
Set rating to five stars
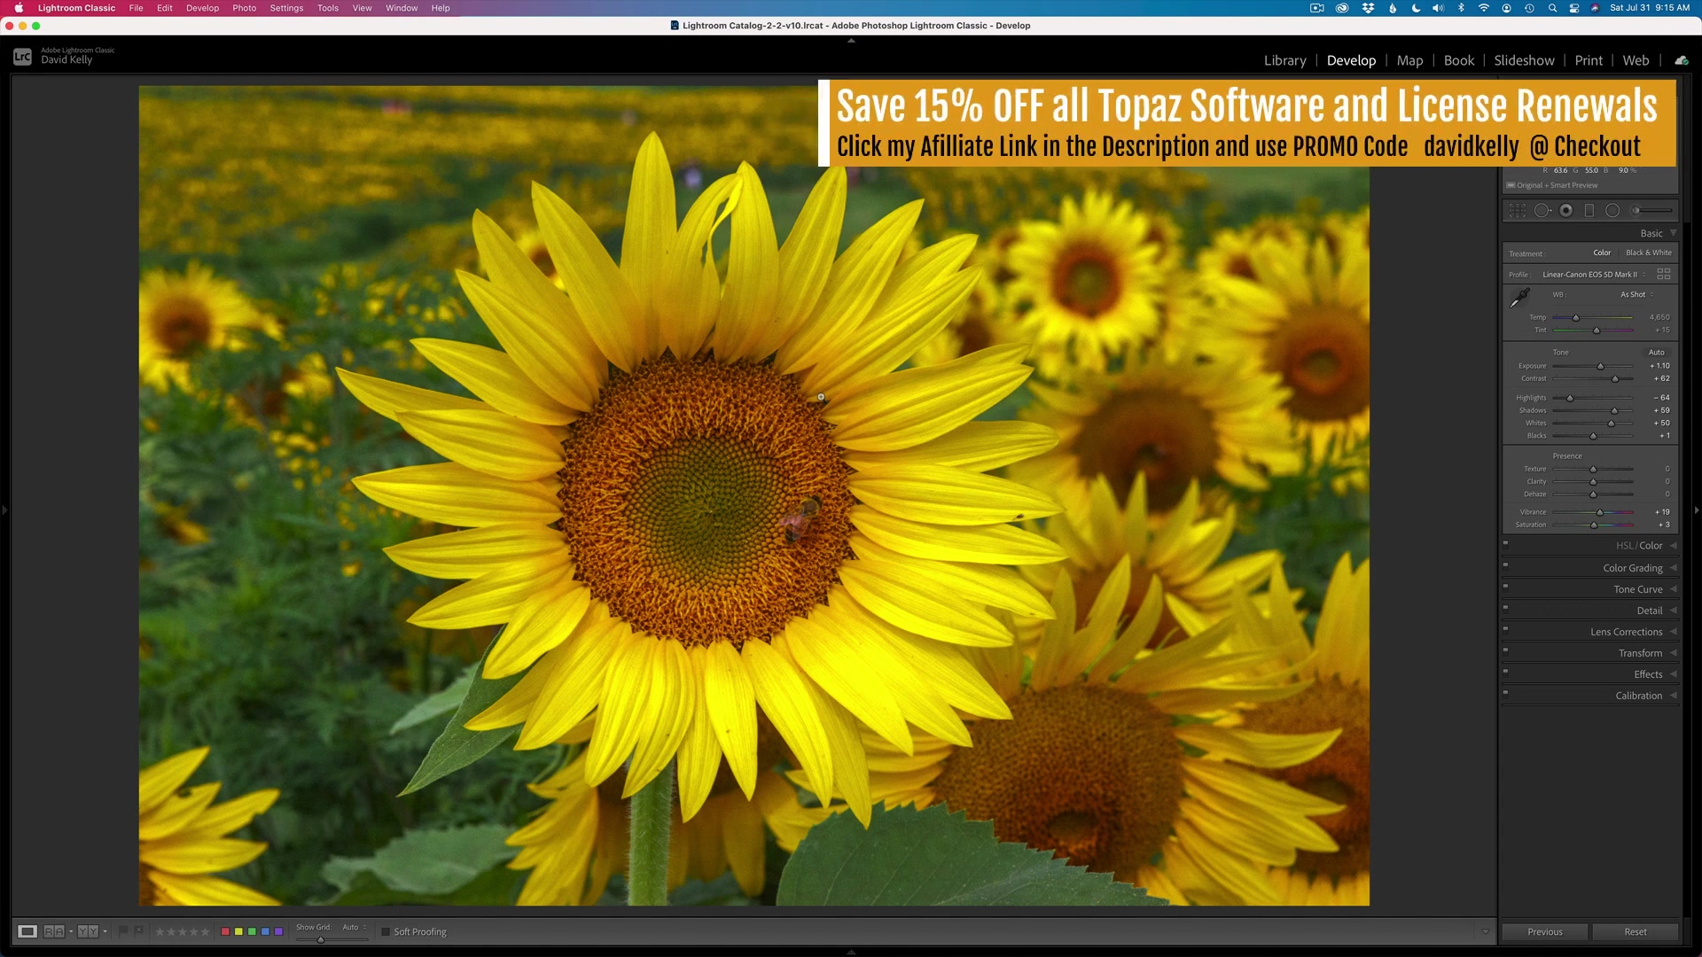pyautogui.click(x=205, y=931)
